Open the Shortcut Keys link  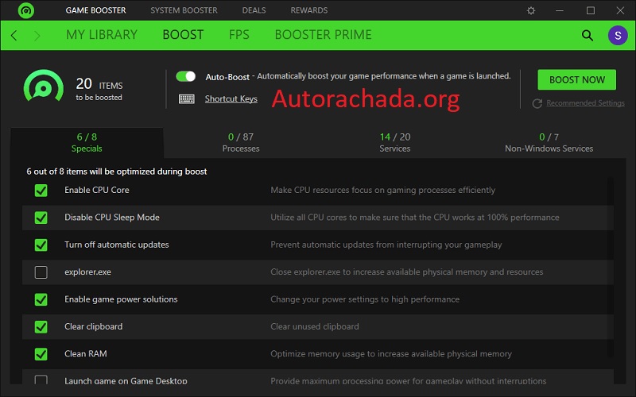pos(231,98)
